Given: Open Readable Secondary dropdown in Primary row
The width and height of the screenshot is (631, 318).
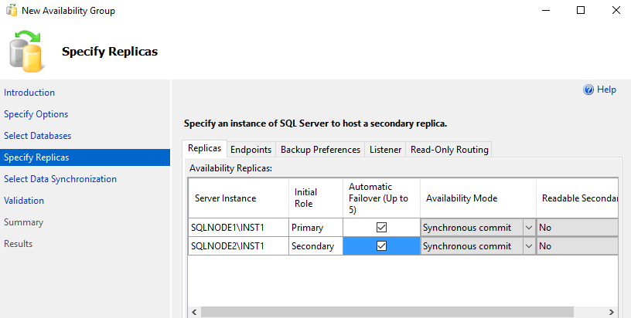Looking at the screenshot, I should pos(578,228).
